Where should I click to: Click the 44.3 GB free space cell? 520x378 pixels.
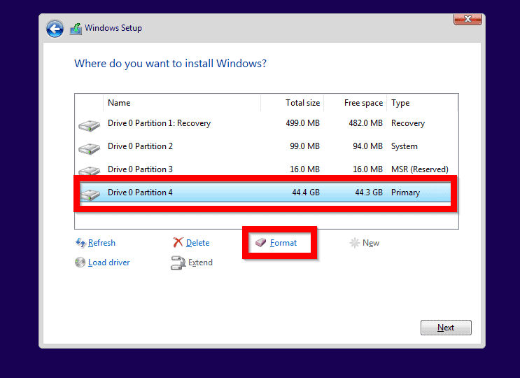369,192
